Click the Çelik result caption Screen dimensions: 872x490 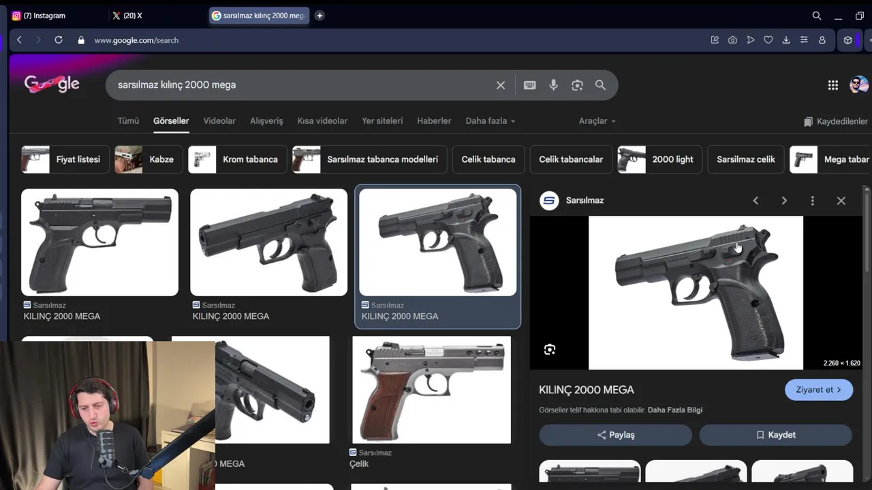click(359, 463)
